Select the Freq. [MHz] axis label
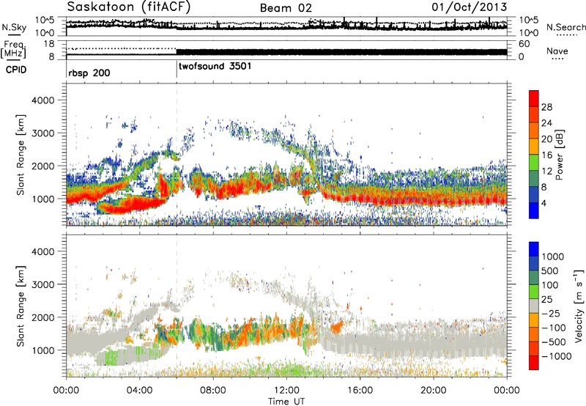Screen dimensions: 586x406 pos(13,50)
